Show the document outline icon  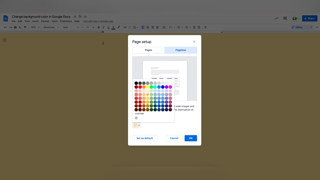(4, 40)
